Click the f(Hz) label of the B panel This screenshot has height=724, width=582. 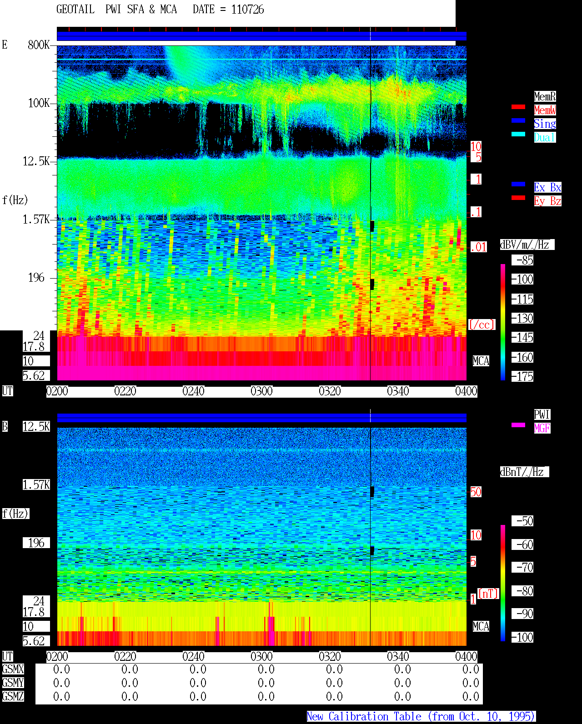pos(15,514)
